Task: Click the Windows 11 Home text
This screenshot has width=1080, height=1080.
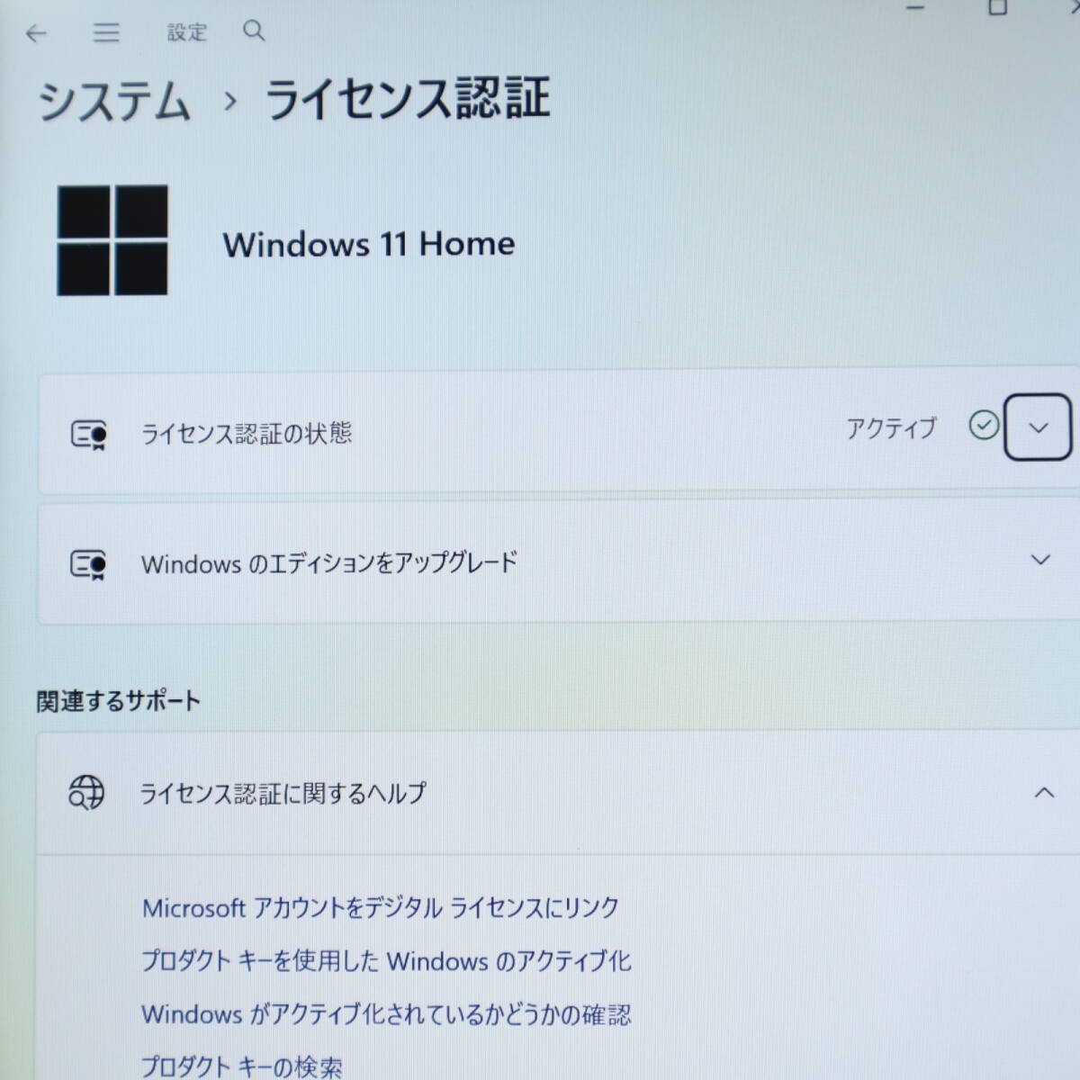Action: [369, 244]
